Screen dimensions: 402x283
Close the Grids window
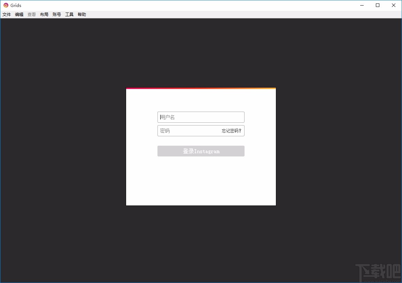click(x=394, y=5)
